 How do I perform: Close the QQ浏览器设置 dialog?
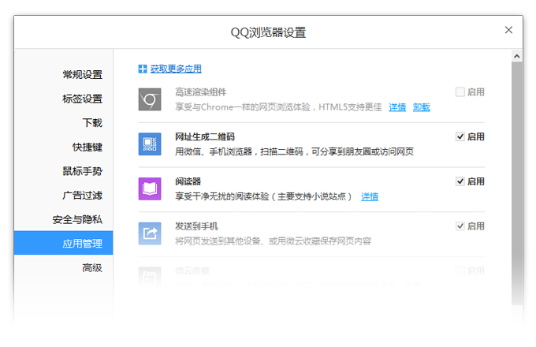click(x=508, y=30)
